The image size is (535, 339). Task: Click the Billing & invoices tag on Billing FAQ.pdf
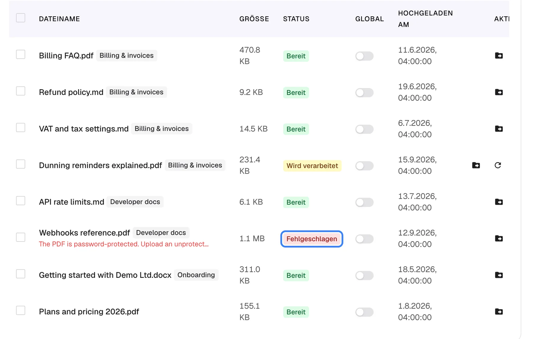[127, 56]
